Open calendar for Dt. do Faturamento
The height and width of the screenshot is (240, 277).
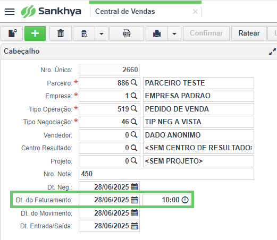coord(135,200)
